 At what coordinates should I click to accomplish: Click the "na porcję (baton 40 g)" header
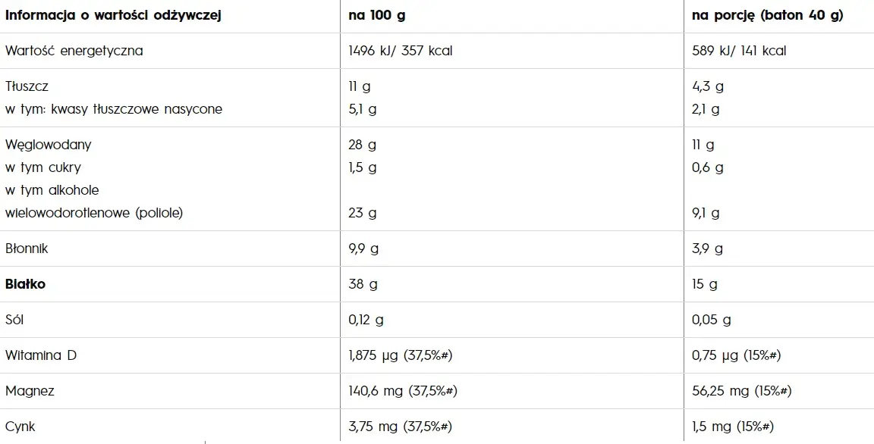pos(767,16)
